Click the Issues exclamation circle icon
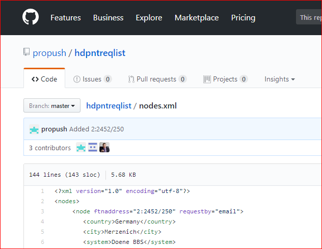Screen dimensions: 322x249 tap(77, 79)
